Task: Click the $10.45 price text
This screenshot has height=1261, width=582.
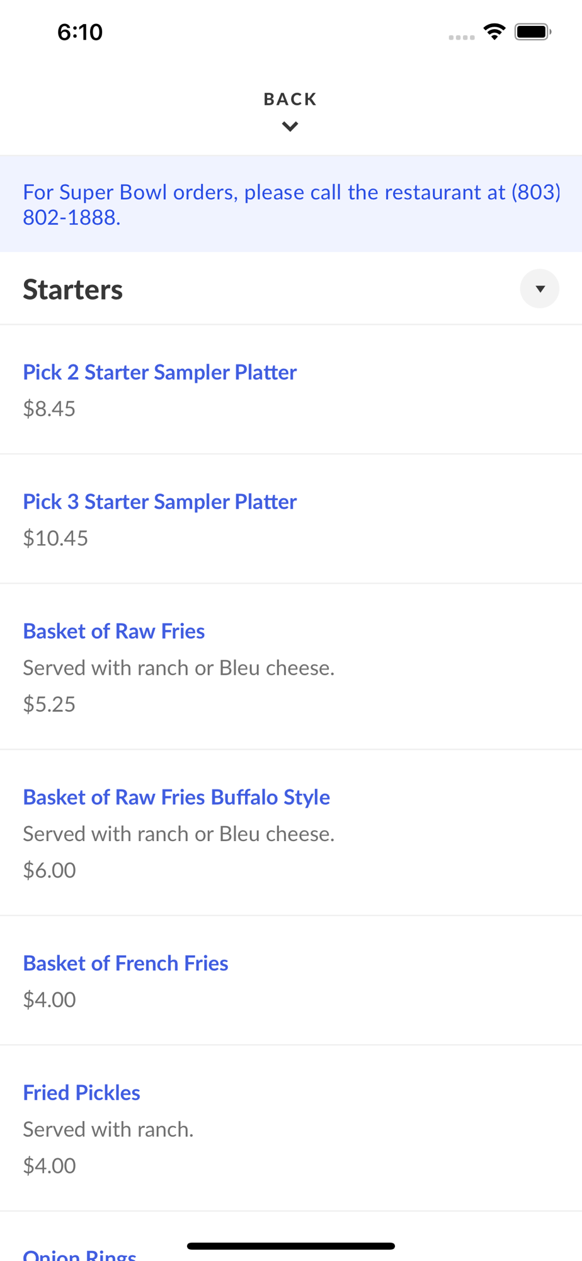Action: 55,538
